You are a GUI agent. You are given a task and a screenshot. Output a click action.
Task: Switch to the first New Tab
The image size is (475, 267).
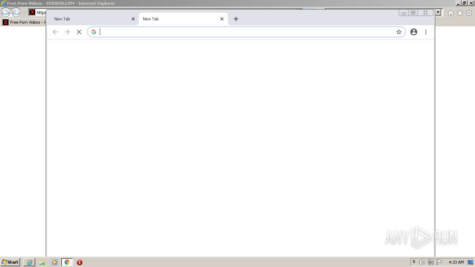pyautogui.click(x=92, y=19)
